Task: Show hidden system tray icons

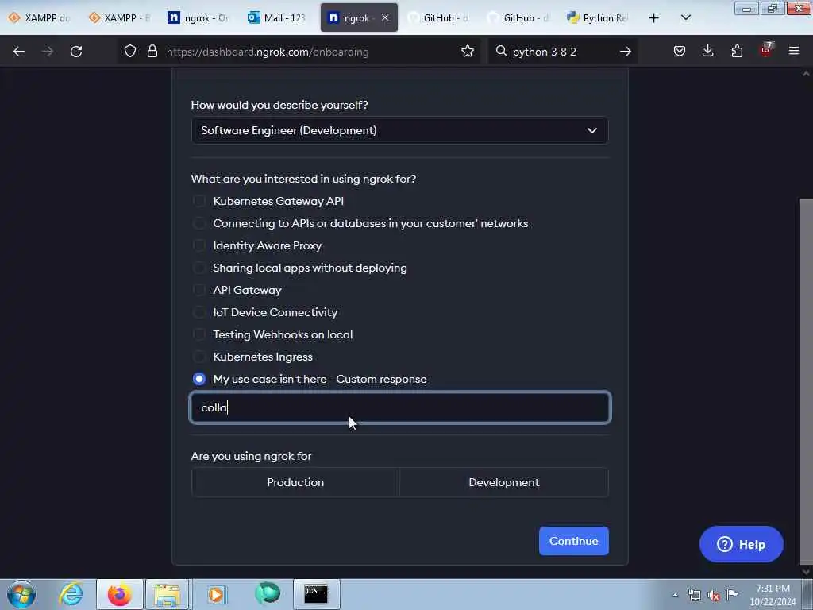Action: [x=675, y=596]
